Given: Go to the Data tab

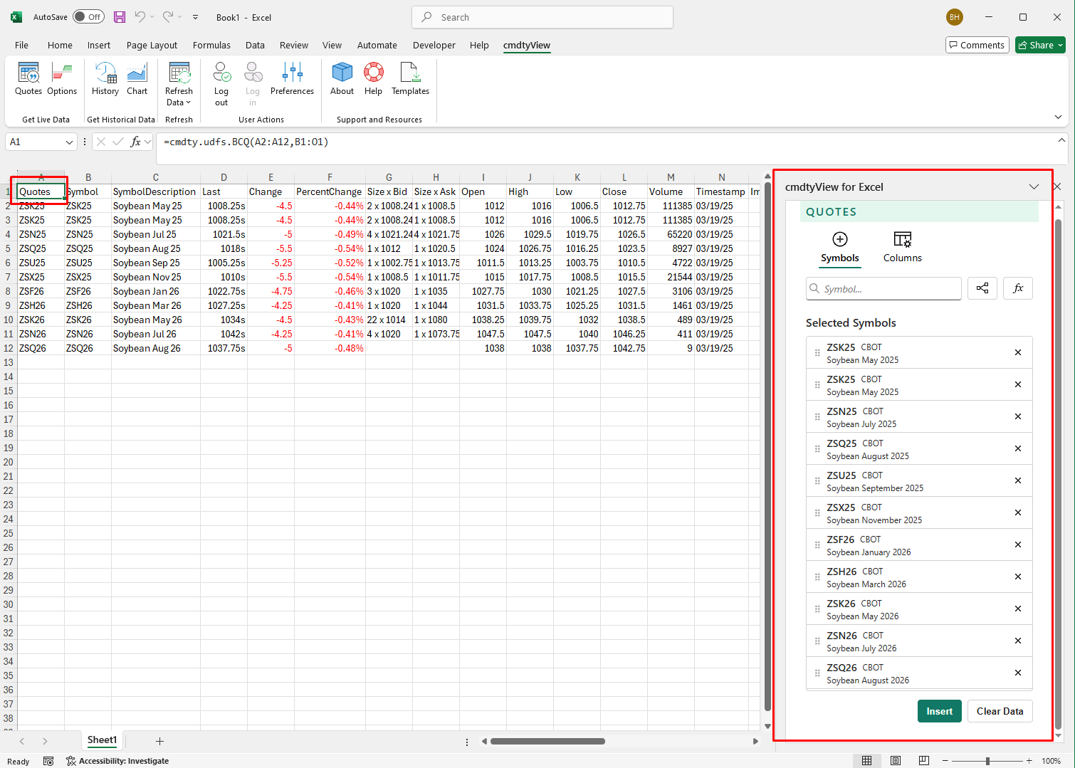Looking at the screenshot, I should pos(255,45).
